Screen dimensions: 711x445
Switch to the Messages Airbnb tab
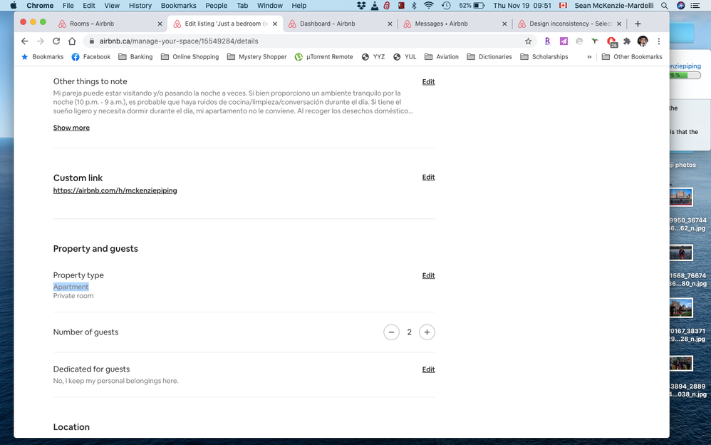pos(442,24)
